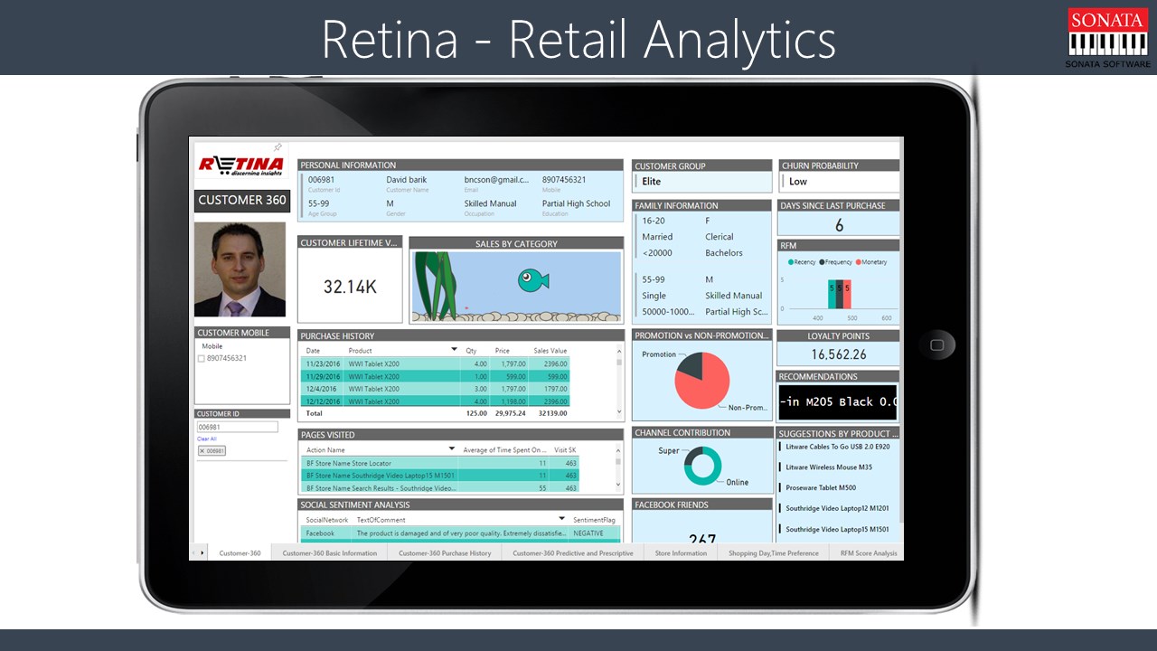This screenshot has height=651, width=1157.
Task: Open the Customer-360 Basic Information tab
Action: coord(329,552)
